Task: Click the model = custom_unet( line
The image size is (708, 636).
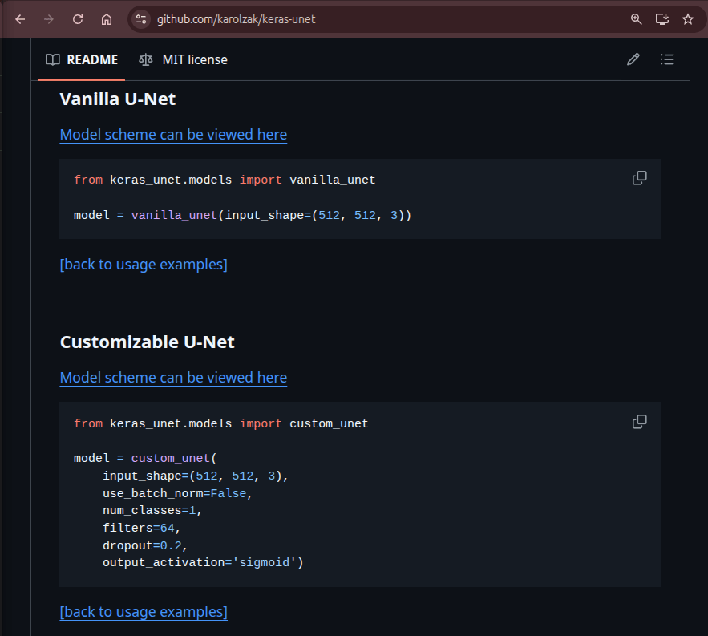Action: [145, 459]
